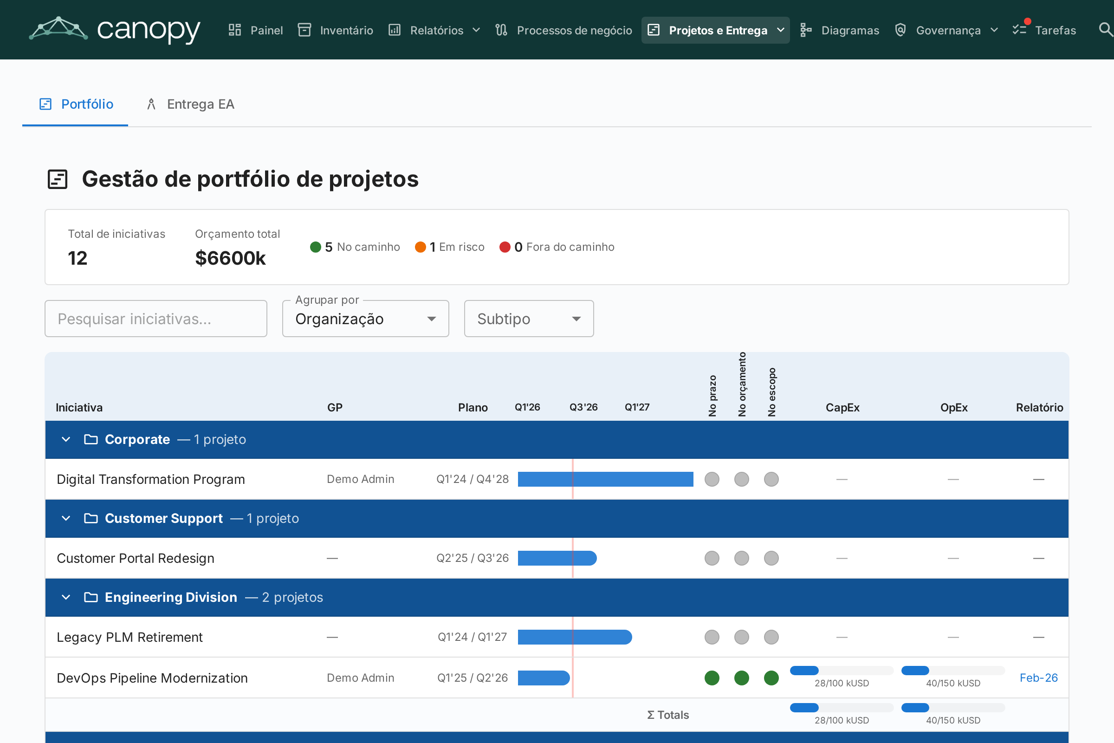Switch to the Entrega EA tab
Viewport: 1114px width, 743px height.
(x=190, y=104)
